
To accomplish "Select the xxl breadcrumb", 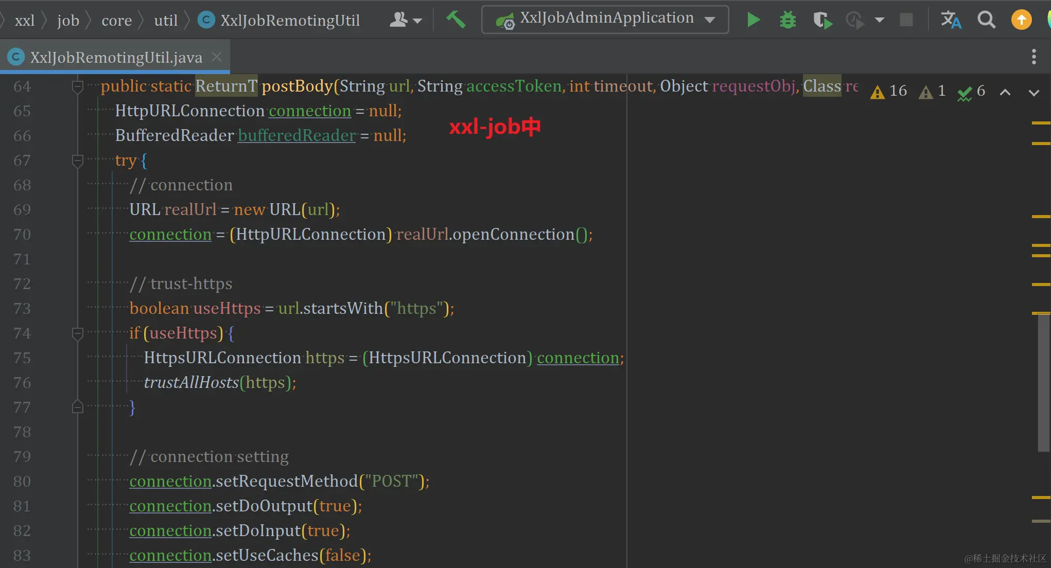I will click(25, 20).
